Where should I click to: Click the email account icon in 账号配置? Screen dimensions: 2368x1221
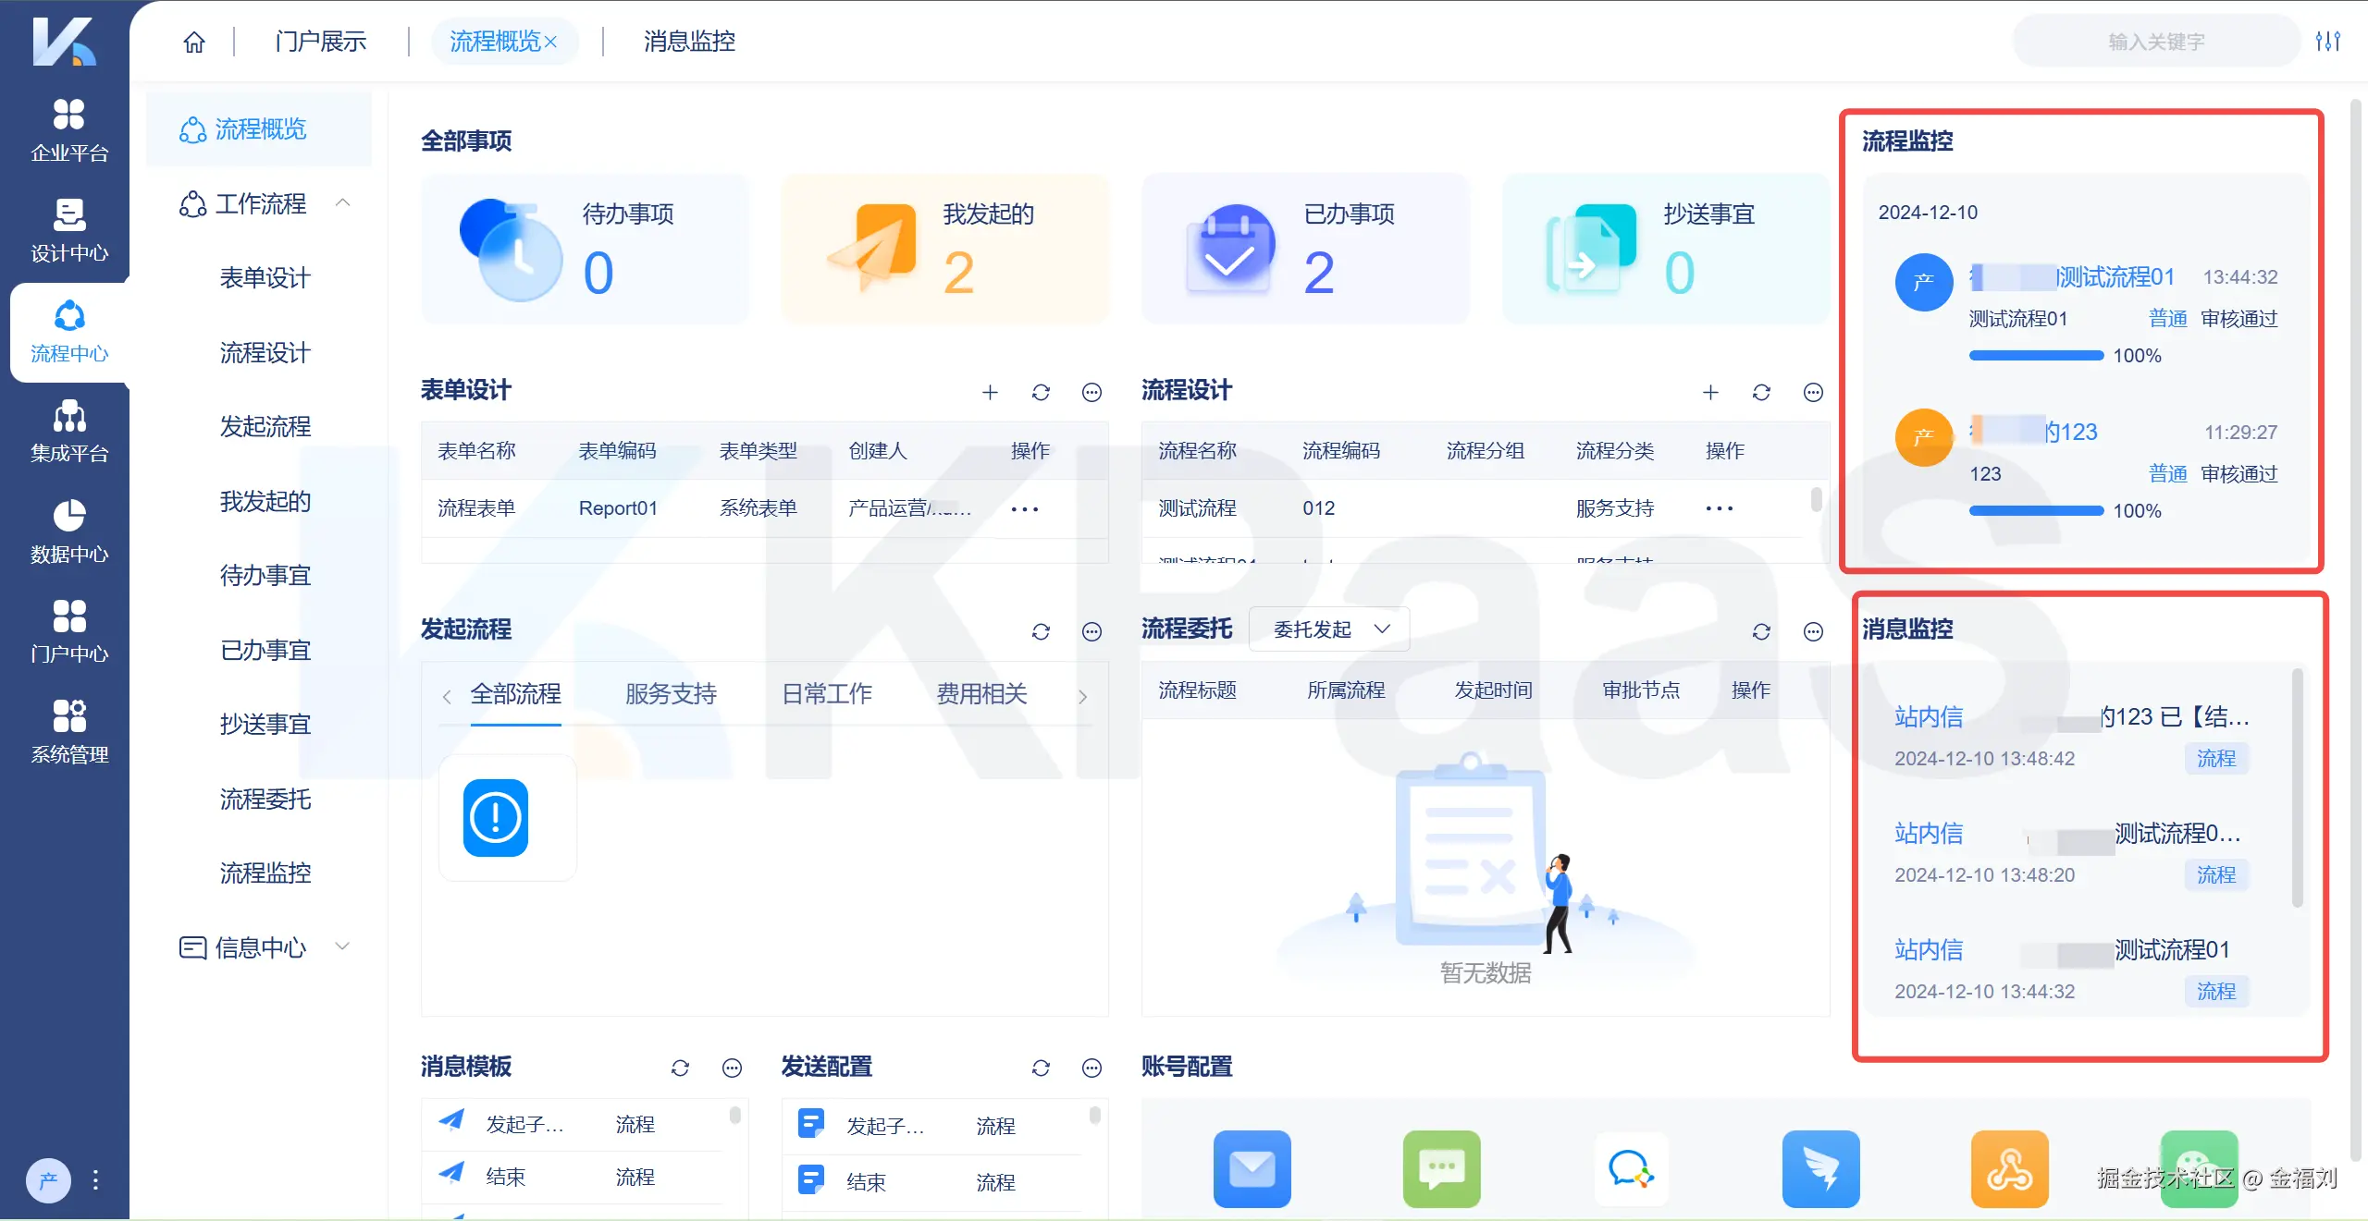tap(1252, 1168)
